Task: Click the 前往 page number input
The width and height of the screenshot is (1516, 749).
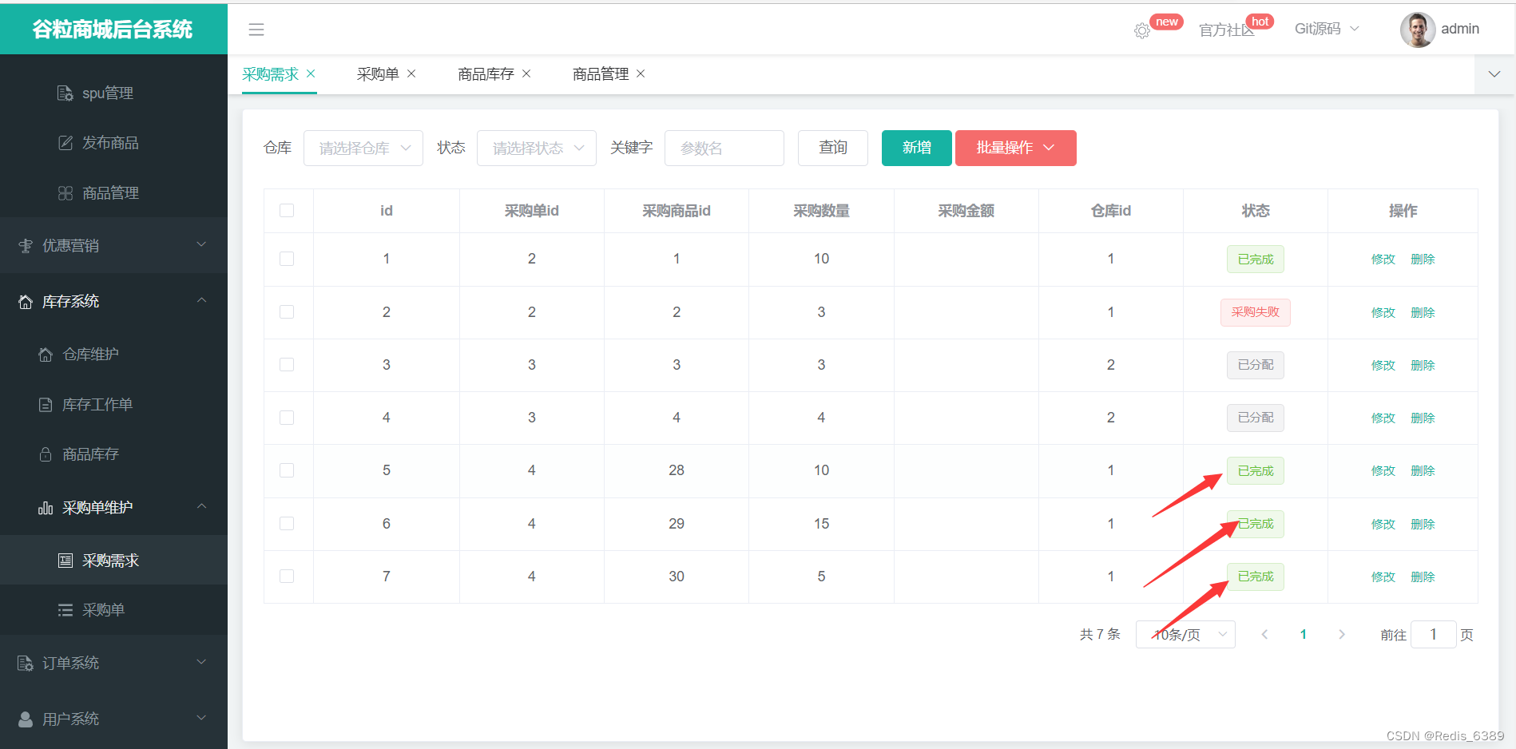Action: (1434, 634)
